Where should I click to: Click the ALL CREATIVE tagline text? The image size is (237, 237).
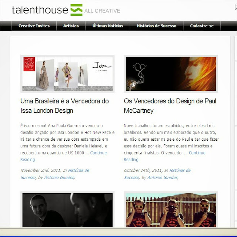click(102, 11)
